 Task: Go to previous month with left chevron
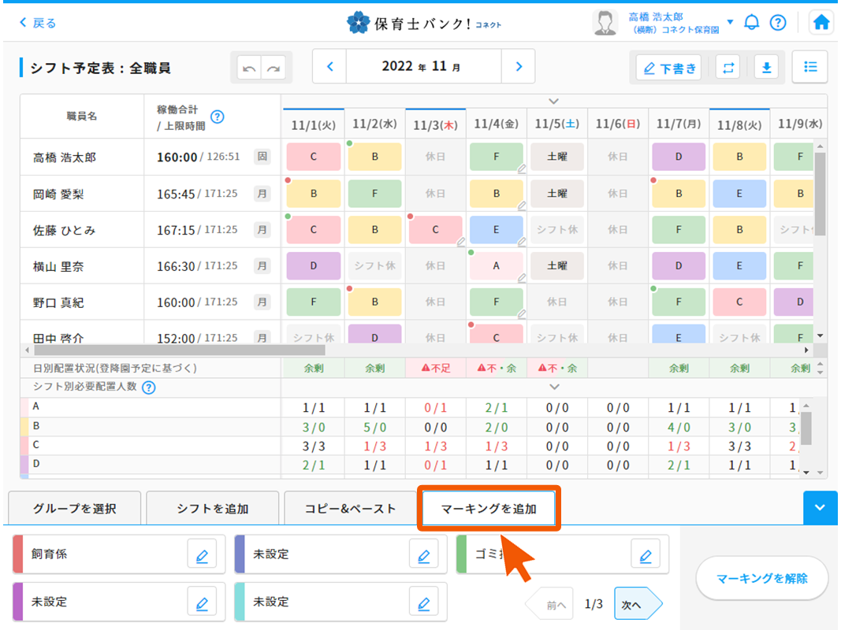click(x=330, y=67)
